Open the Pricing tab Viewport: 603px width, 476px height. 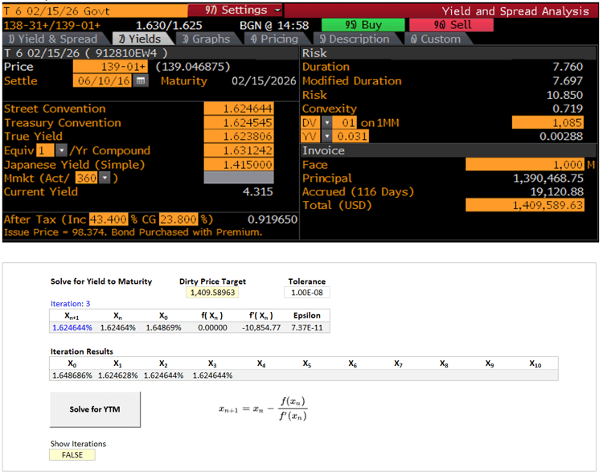coord(274,39)
